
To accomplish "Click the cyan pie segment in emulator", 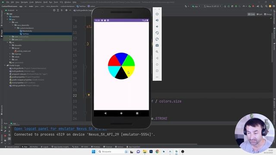I will point(113,70).
